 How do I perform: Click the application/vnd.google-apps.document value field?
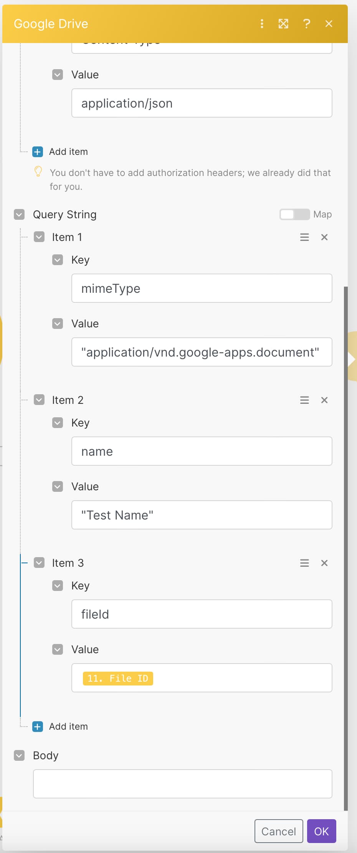pyautogui.click(x=202, y=352)
